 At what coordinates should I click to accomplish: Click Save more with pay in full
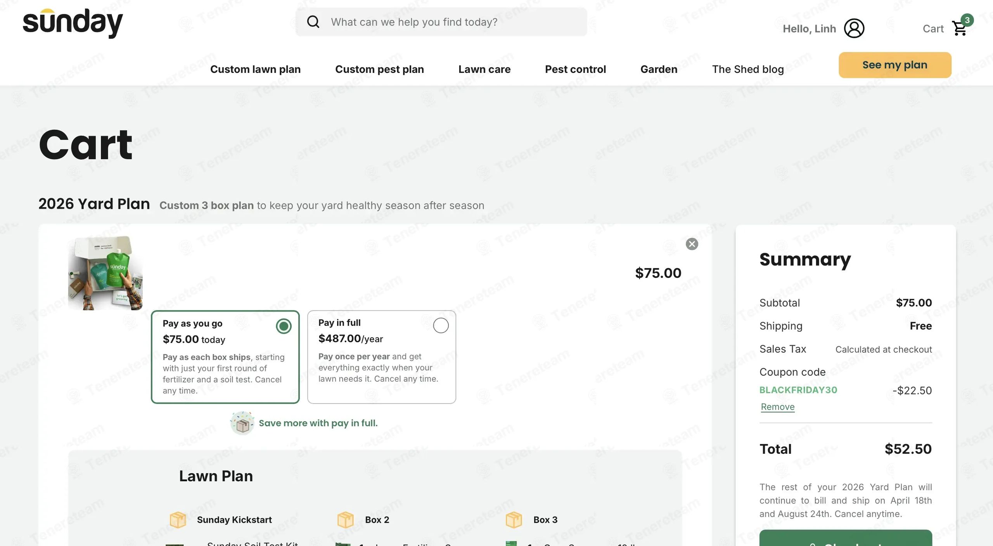coord(318,423)
